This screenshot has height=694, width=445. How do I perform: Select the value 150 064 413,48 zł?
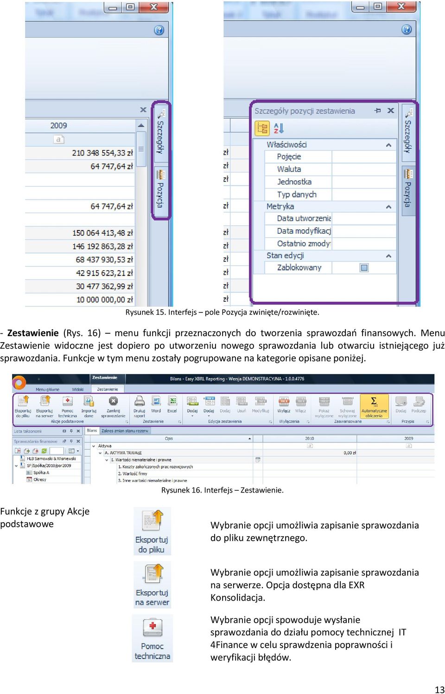102,233
